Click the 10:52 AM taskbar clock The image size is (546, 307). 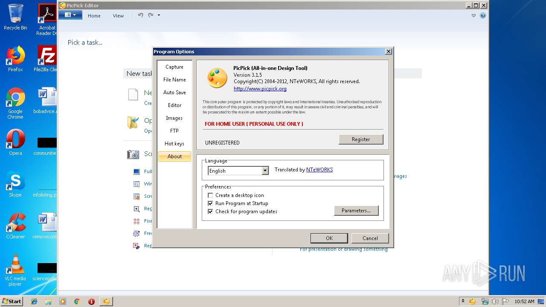pos(524,301)
